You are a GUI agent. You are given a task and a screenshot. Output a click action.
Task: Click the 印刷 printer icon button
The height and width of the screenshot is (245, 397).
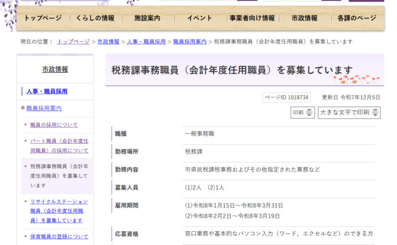303,112
